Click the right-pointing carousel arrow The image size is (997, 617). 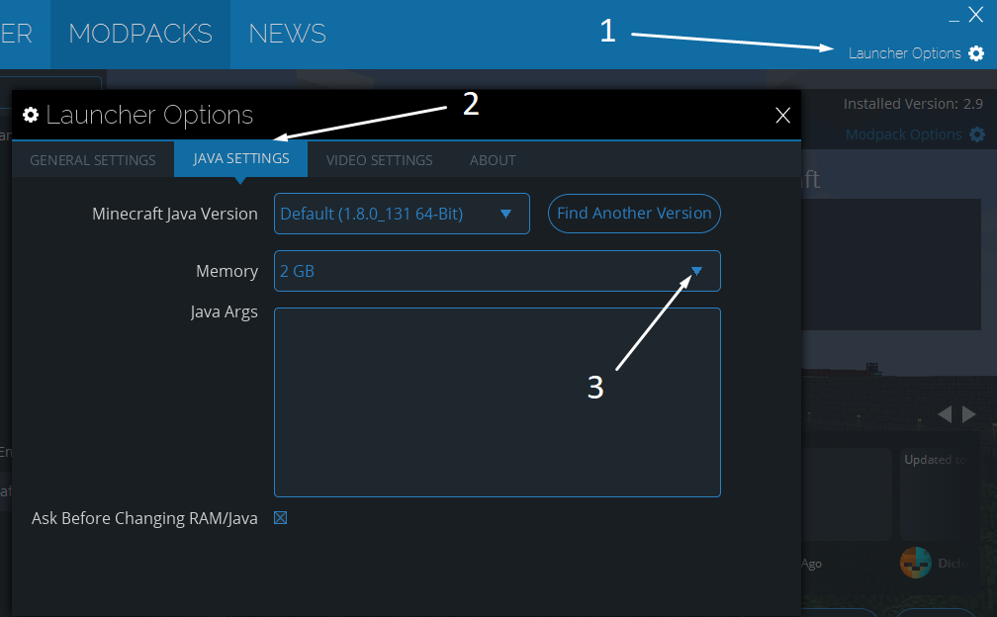969,414
